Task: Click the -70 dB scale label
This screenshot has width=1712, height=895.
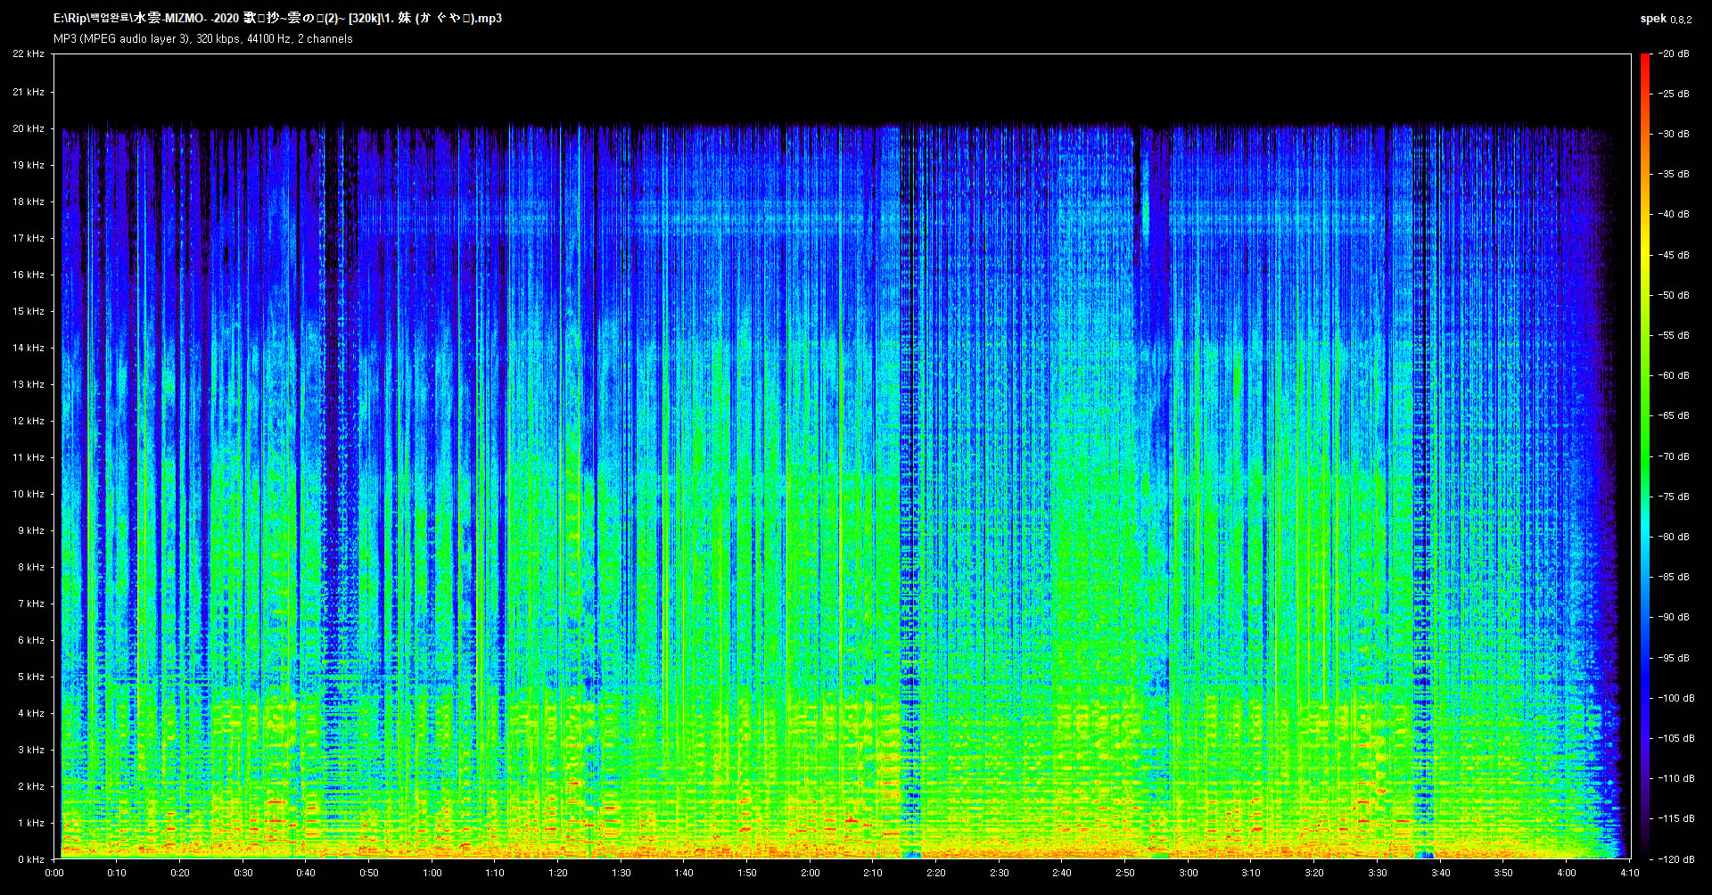Action: pos(1675,456)
